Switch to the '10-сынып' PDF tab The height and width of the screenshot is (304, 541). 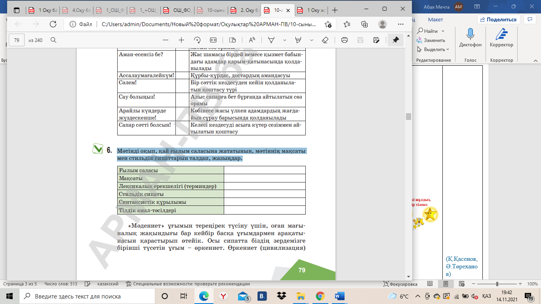(x=211, y=10)
